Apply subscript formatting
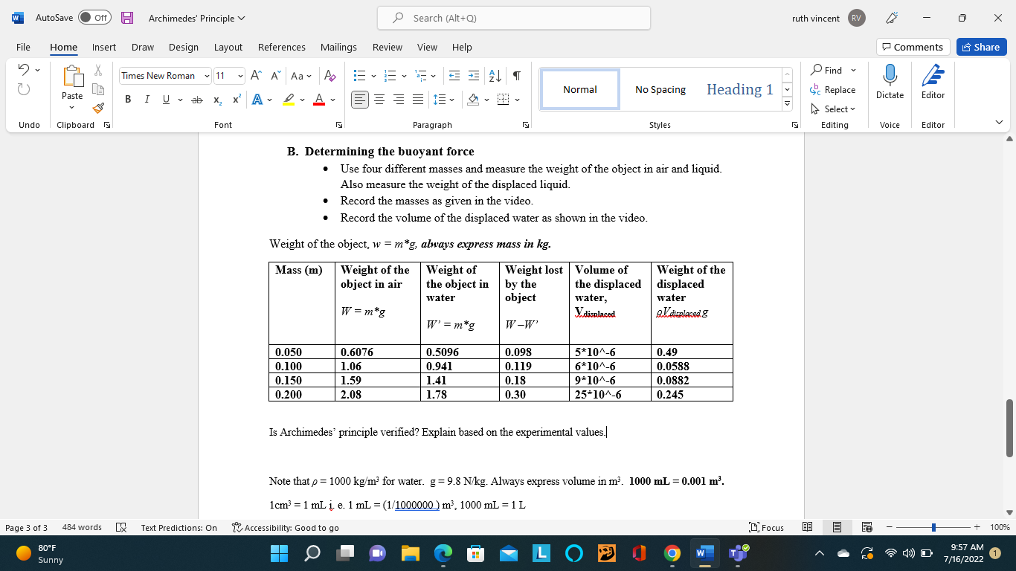The width and height of the screenshot is (1016, 571). point(217,100)
